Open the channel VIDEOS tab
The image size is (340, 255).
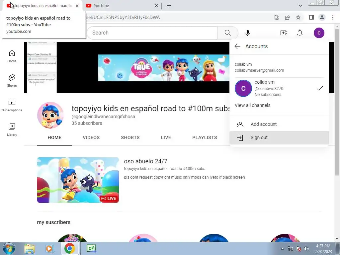click(x=91, y=137)
